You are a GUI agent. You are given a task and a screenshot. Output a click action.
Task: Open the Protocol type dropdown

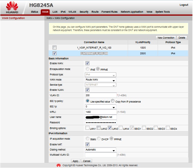[x=101, y=74]
